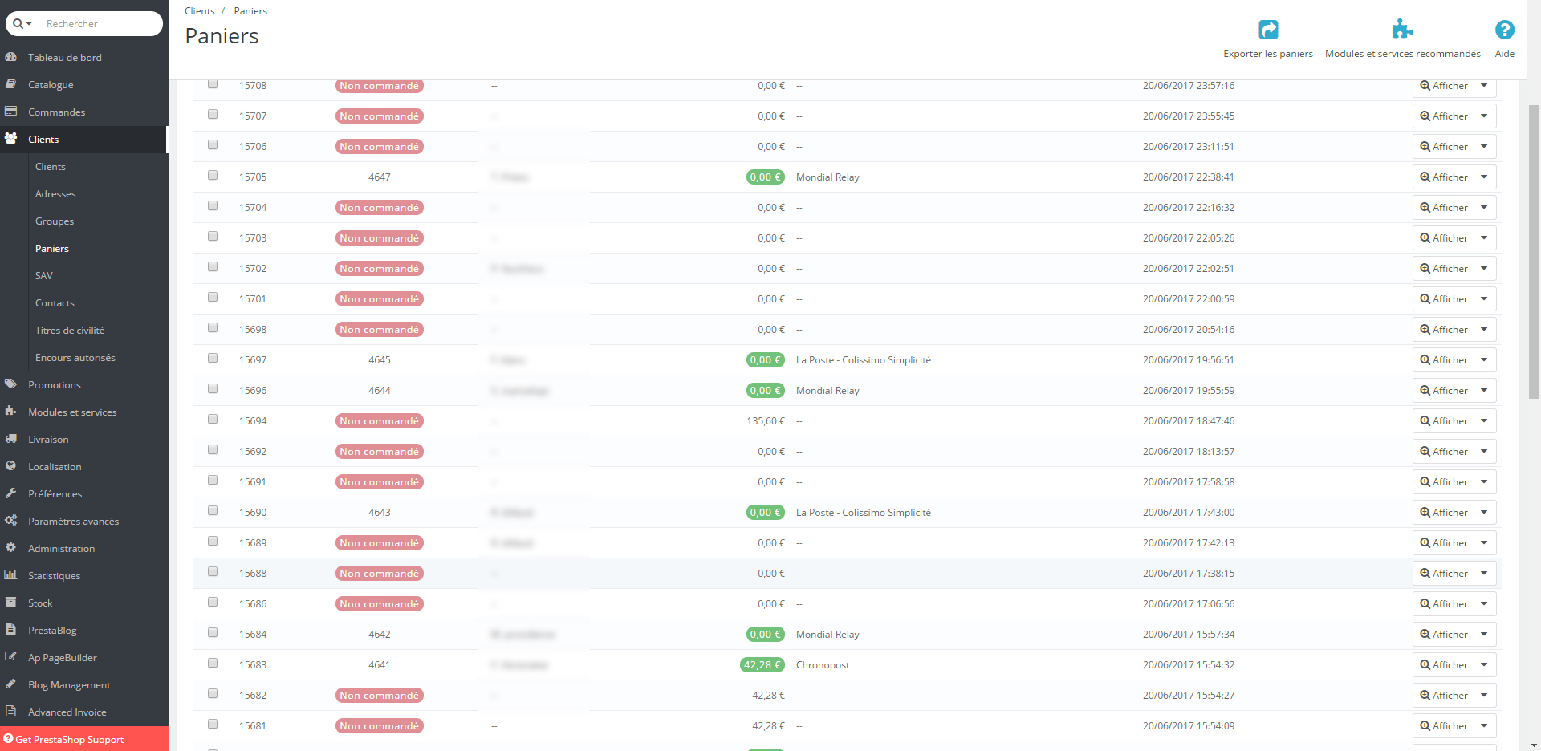Click the Préférences wrench icon

11,493
